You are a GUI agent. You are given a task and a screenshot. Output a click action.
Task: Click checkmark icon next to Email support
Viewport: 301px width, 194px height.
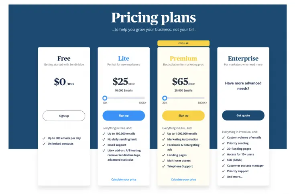click(104, 145)
